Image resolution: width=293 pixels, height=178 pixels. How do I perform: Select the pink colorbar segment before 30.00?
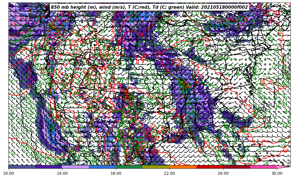click(x=264, y=167)
